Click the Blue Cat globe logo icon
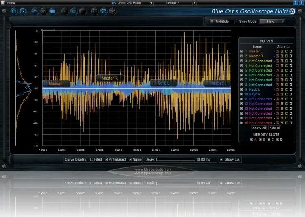The height and width of the screenshot is (217, 305). pos(292,11)
